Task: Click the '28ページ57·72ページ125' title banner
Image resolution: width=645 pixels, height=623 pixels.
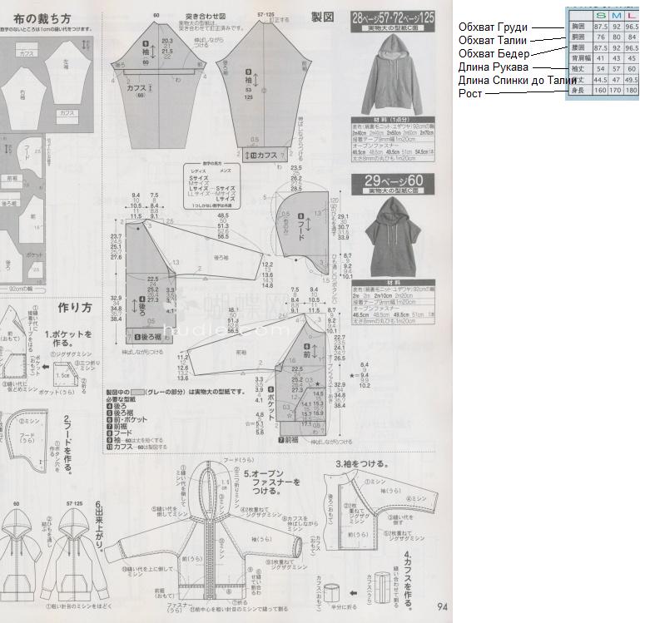Action: click(393, 22)
